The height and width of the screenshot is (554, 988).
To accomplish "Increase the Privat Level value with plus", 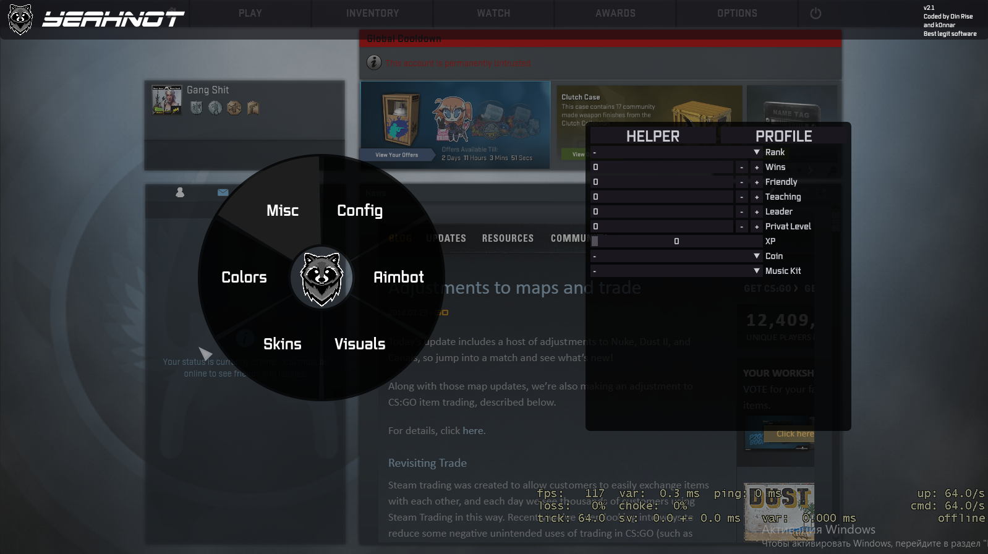I will [757, 226].
